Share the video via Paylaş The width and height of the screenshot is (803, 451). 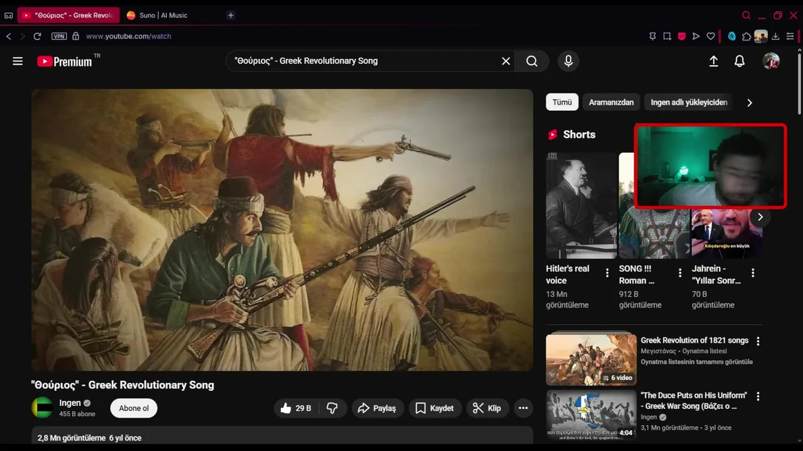coord(377,408)
